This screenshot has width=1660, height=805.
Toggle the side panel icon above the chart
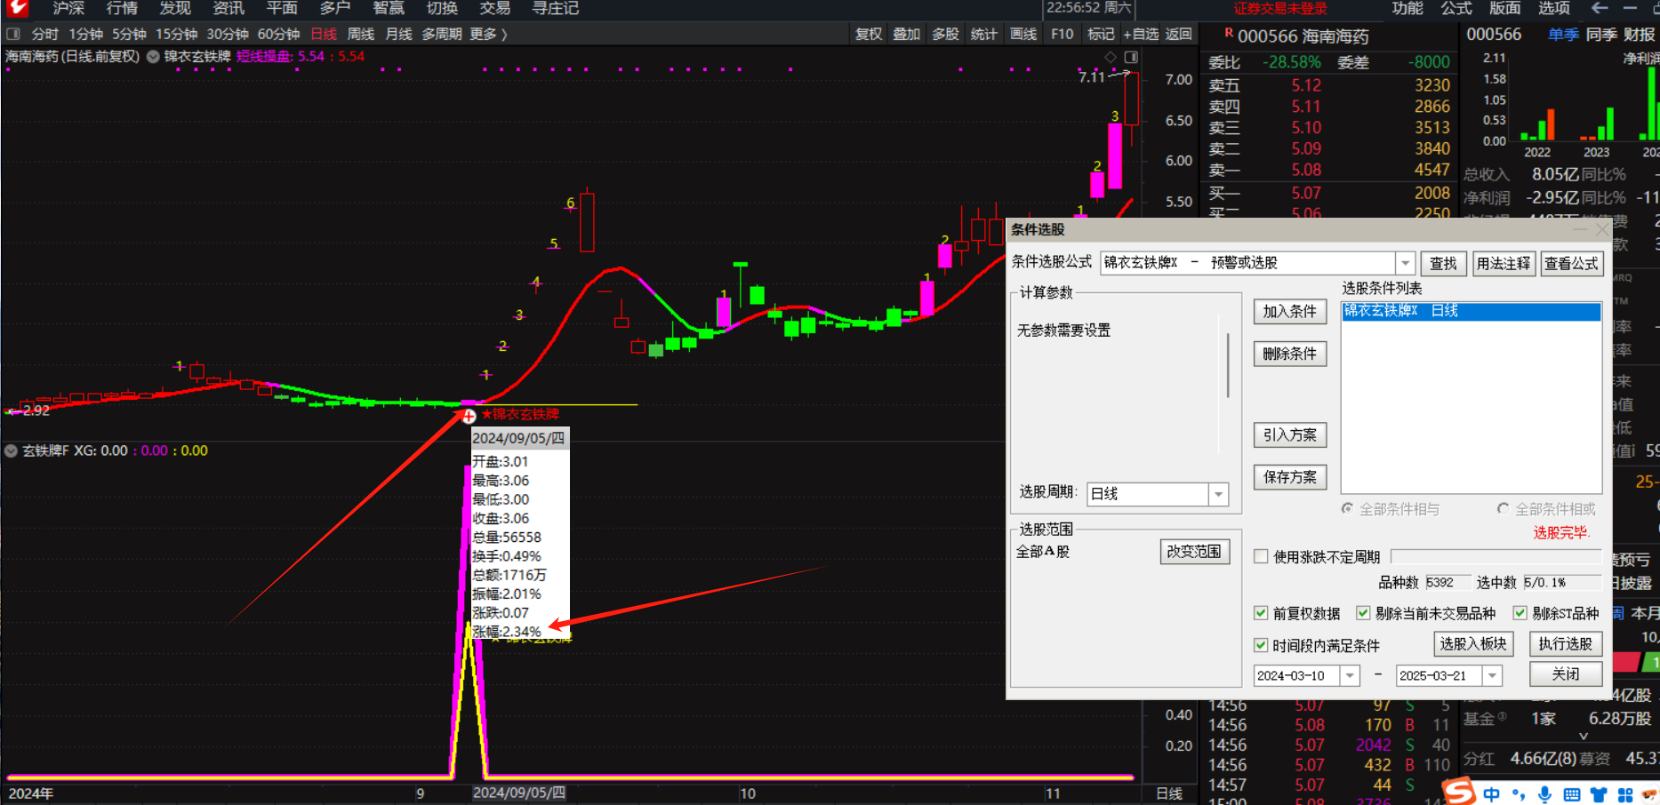[x=1130, y=57]
